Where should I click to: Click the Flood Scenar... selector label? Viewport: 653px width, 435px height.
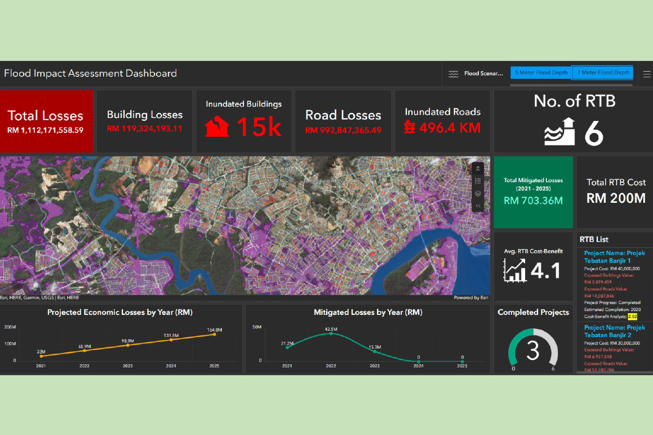point(483,73)
